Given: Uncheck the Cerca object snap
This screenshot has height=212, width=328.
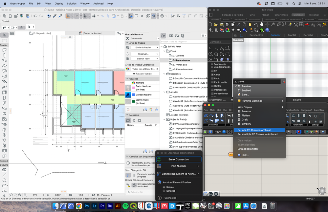Looking at the screenshot, I should 212,74.
